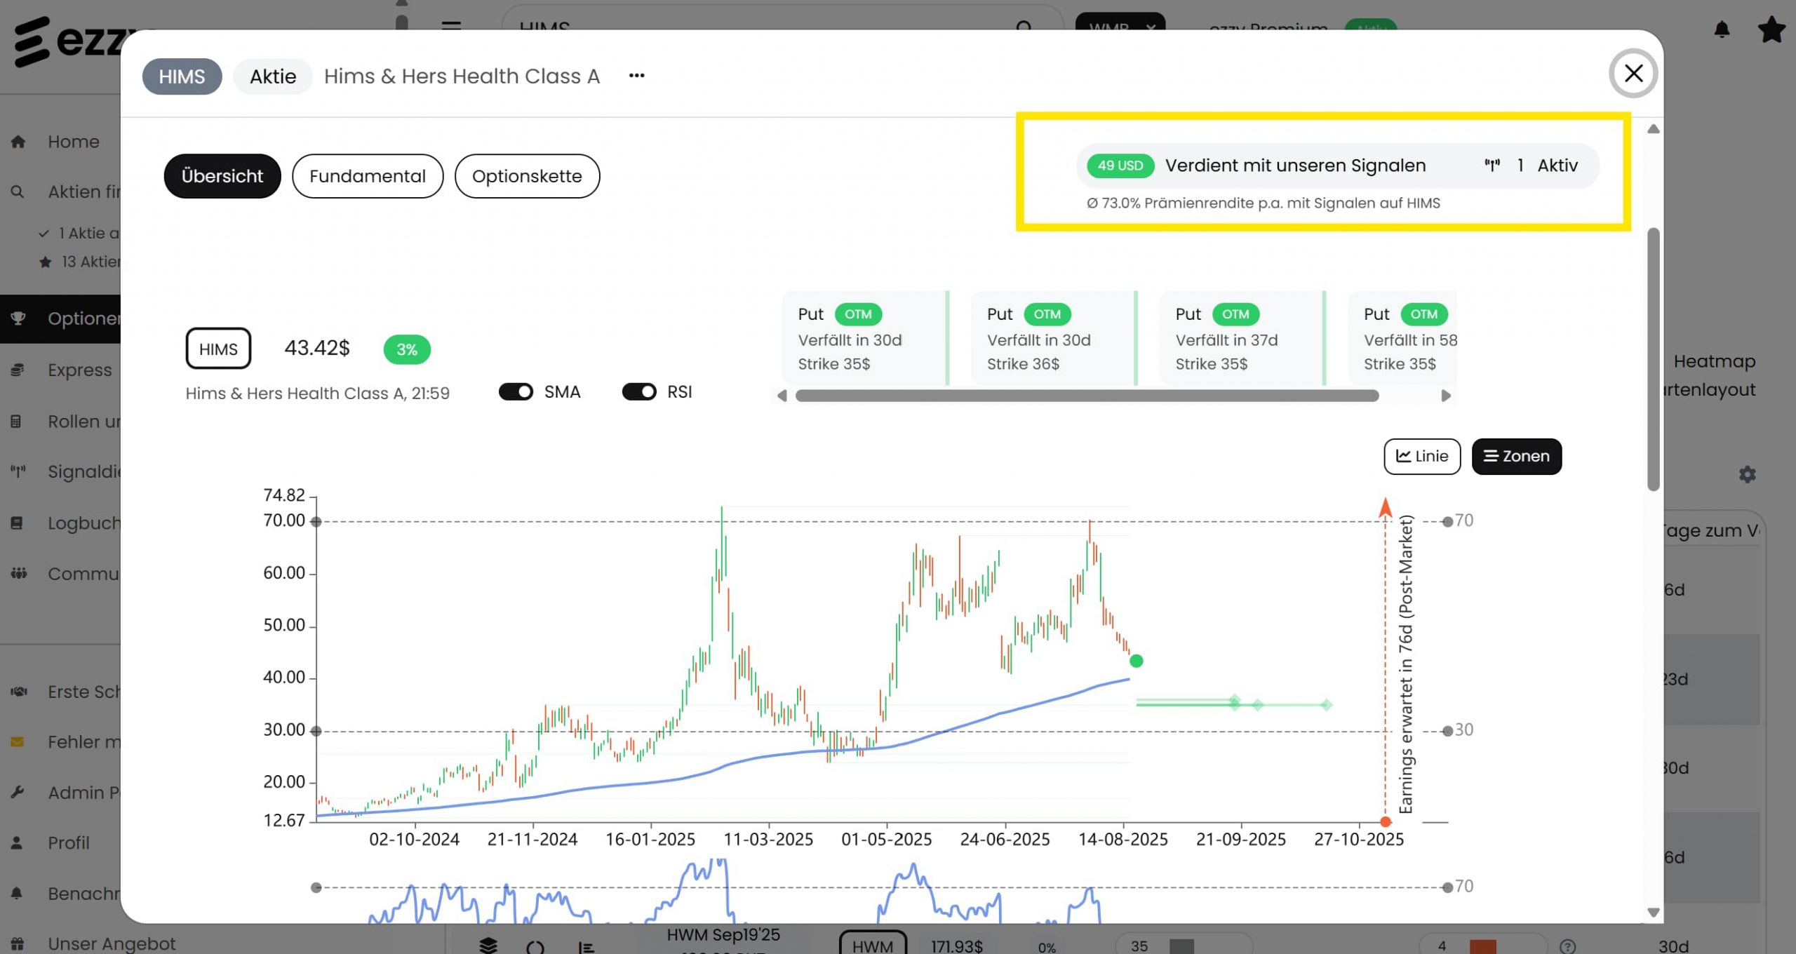Click the notification bell in top bar
The width and height of the screenshot is (1796, 954).
tap(1722, 29)
